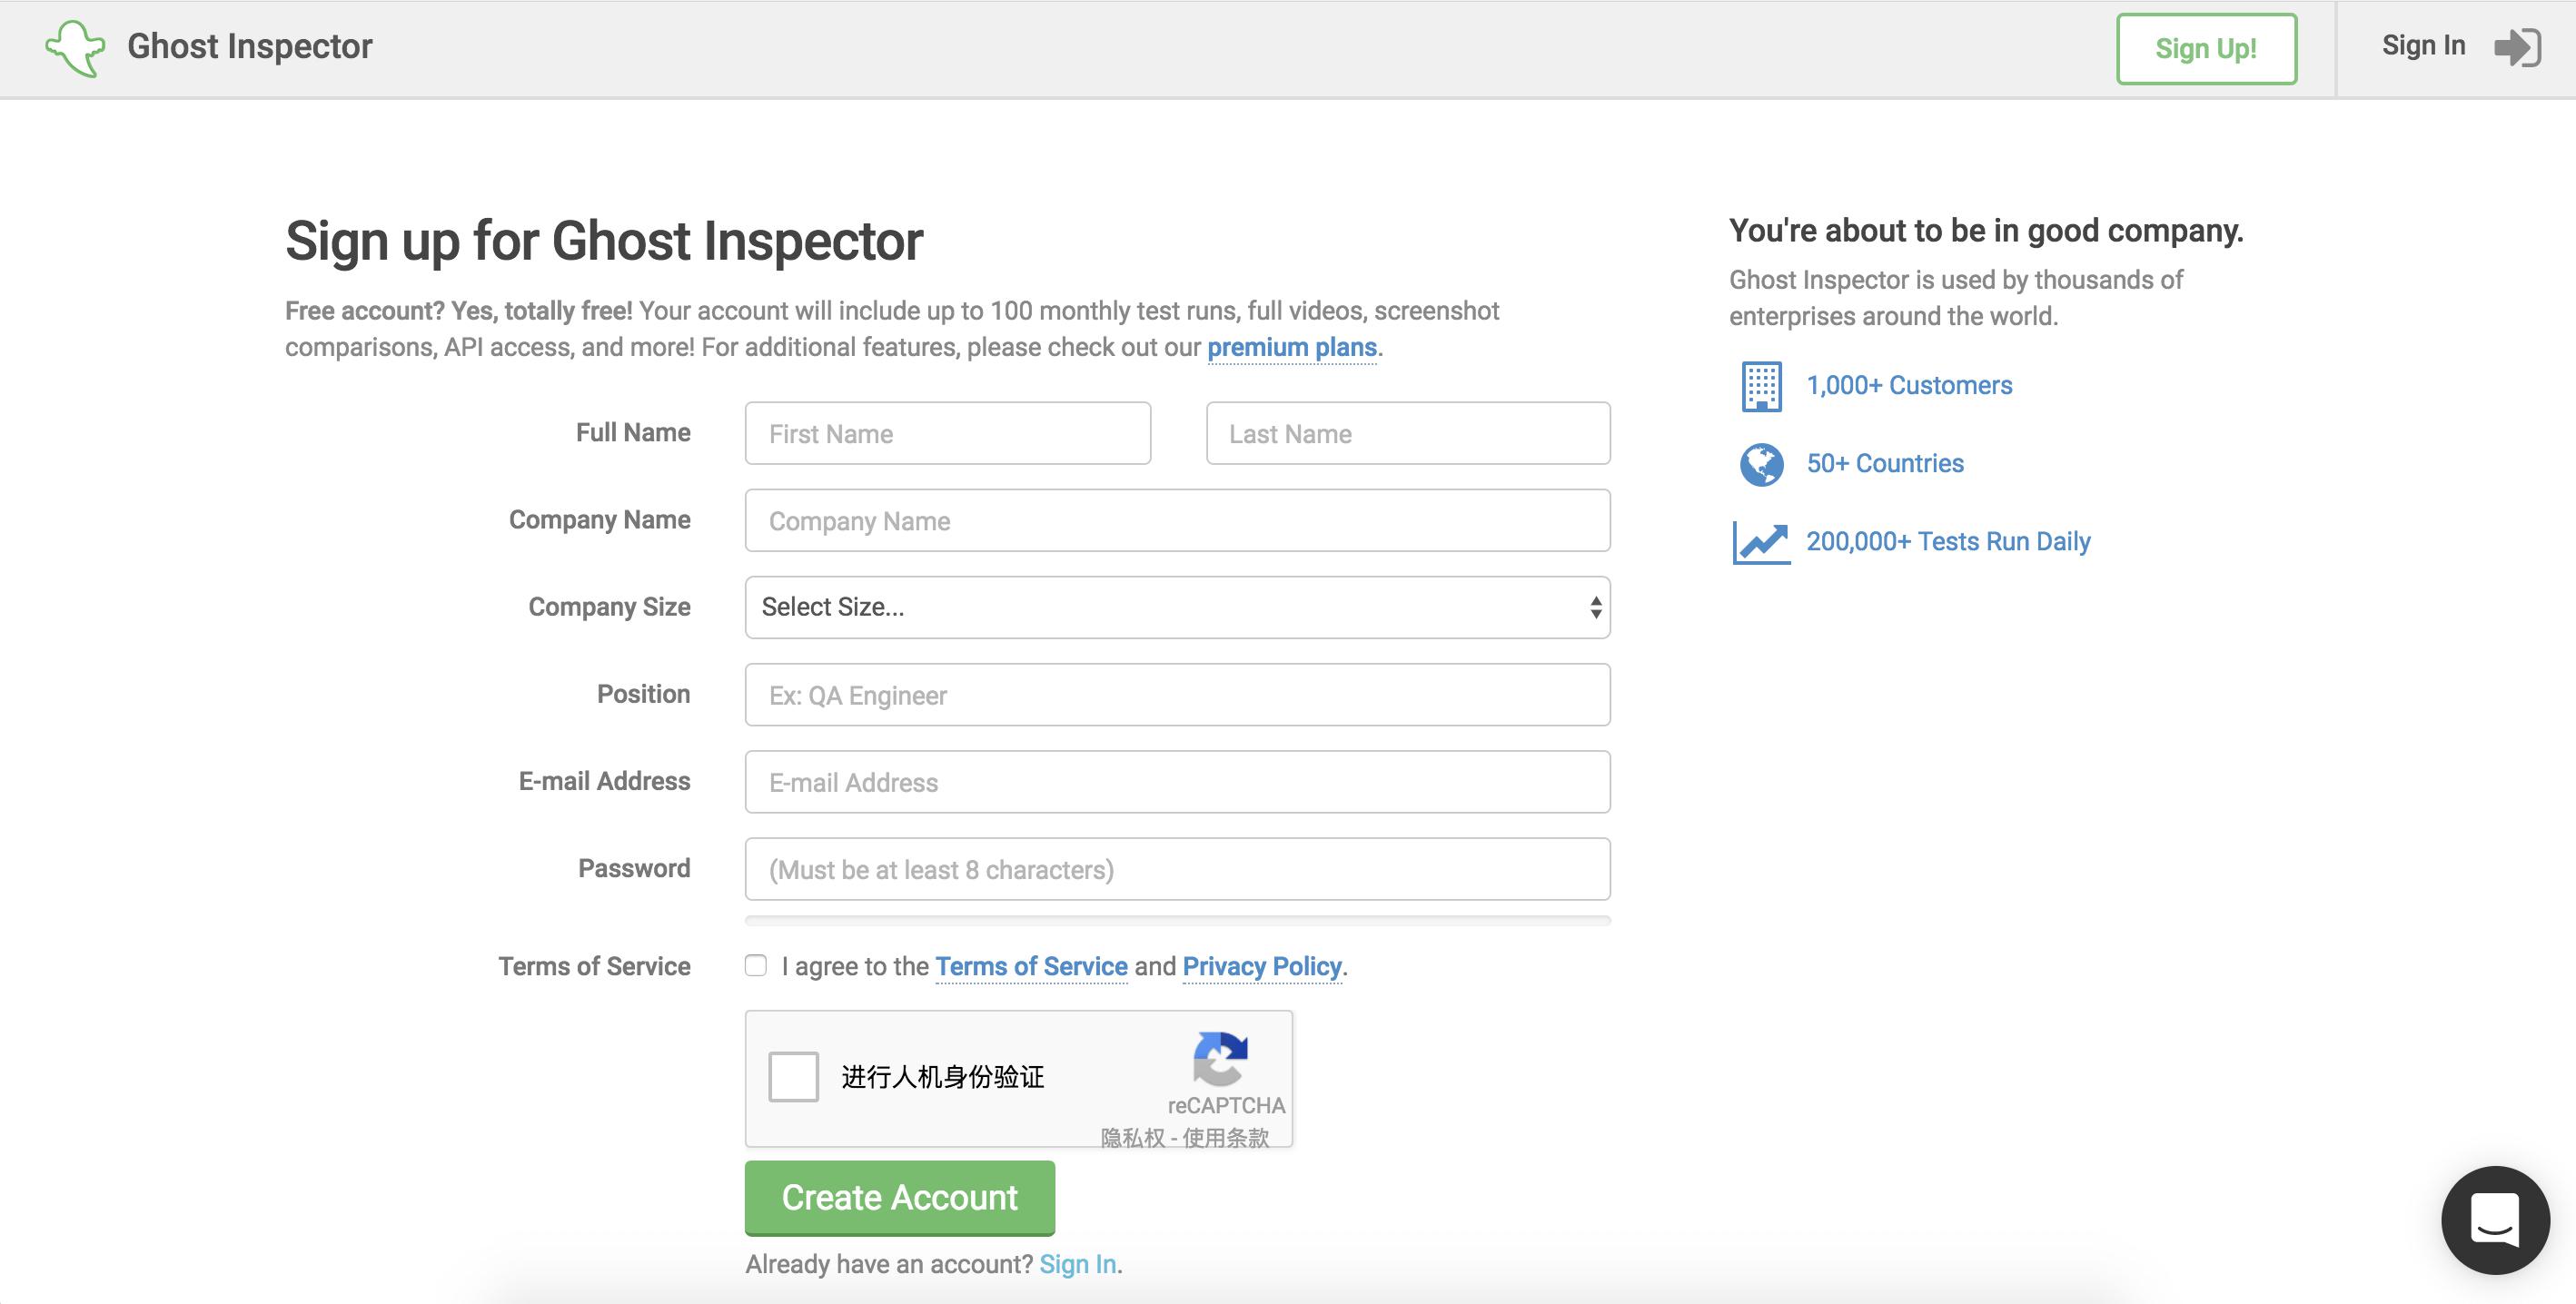Viewport: 2576px width, 1304px height.
Task: Click the Ghost Inspector brand name
Action: tap(250, 46)
